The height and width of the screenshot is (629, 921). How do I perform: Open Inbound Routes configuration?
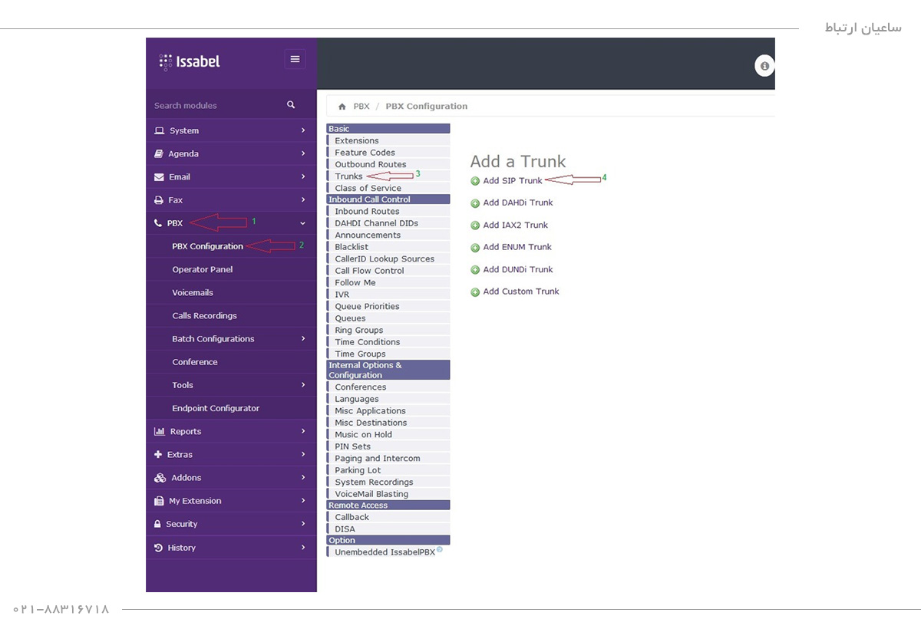point(367,212)
